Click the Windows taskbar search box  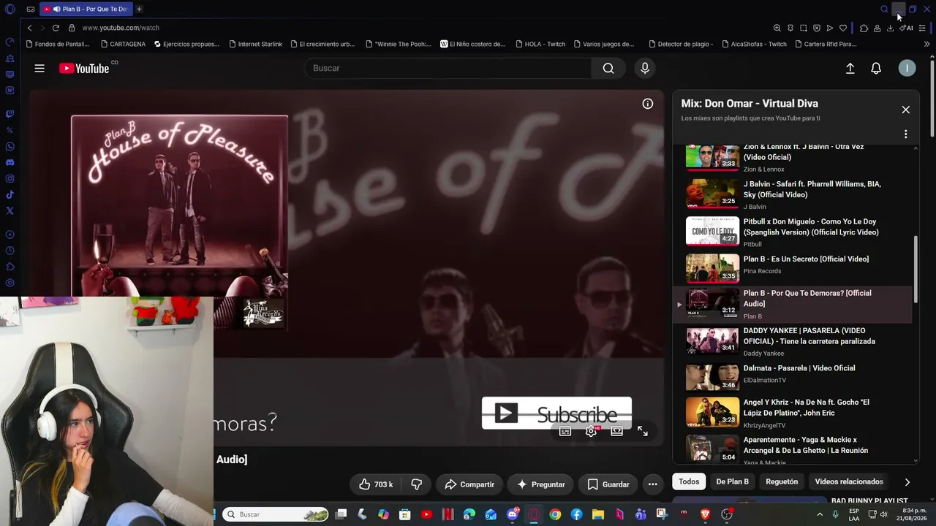[x=275, y=514]
